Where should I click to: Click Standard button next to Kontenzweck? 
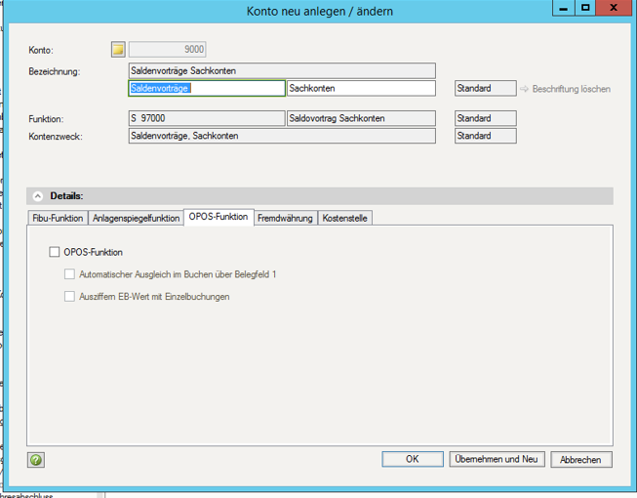(485, 136)
